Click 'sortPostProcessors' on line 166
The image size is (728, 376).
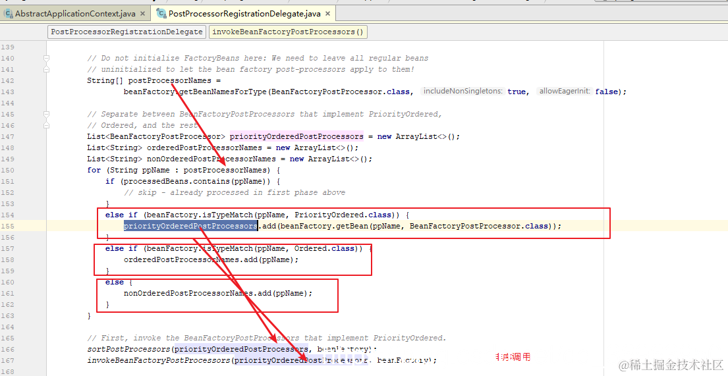tap(128, 349)
